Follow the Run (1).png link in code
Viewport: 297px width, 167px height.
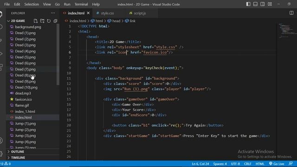click(136, 89)
